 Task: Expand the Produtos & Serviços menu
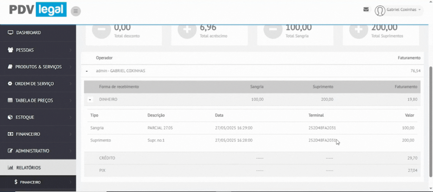pos(38,67)
